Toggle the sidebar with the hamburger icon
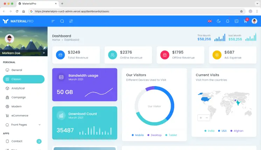The image size is (261, 150). pyautogui.click(x=53, y=21)
